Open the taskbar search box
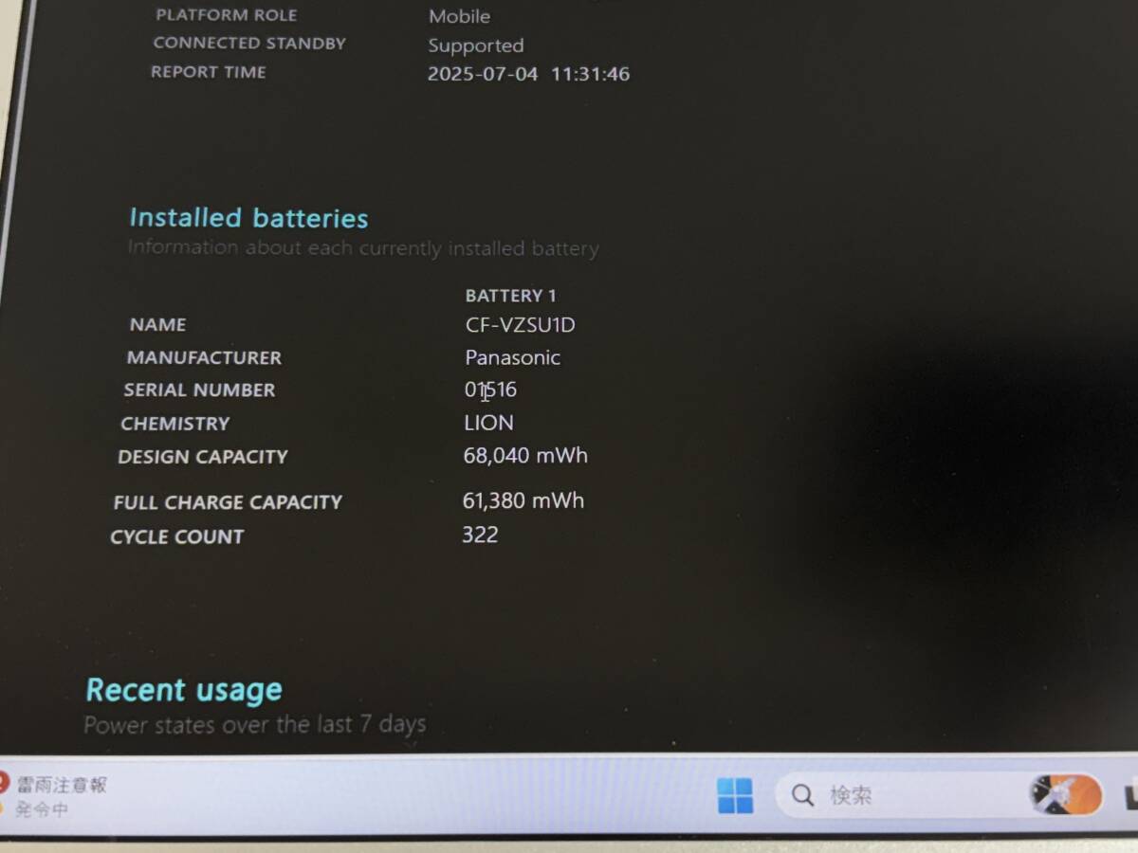The width and height of the screenshot is (1138, 853). 941,795
